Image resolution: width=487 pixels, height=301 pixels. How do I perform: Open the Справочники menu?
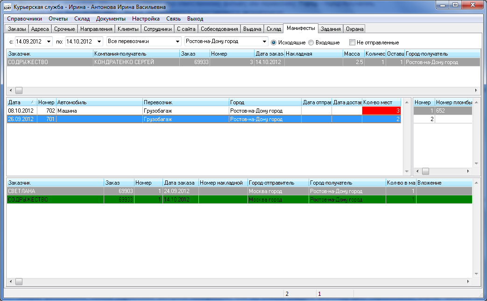point(25,19)
